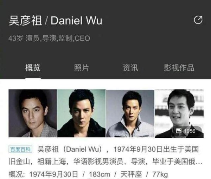The image size is (211, 179).
Task: Select the 概览 tab
Action: point(33,68)
